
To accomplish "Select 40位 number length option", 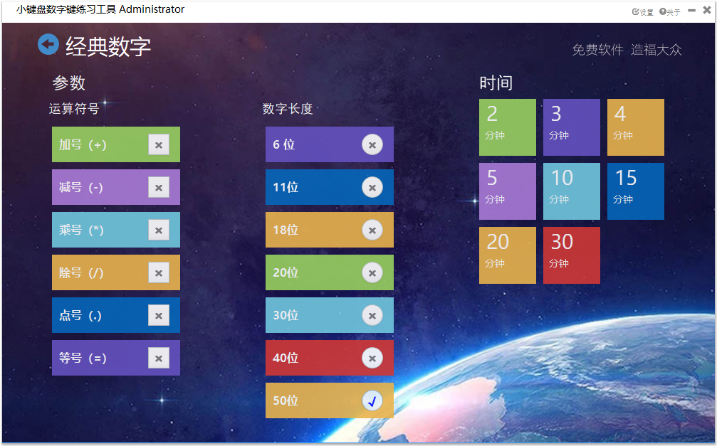I will coord(329,358).
